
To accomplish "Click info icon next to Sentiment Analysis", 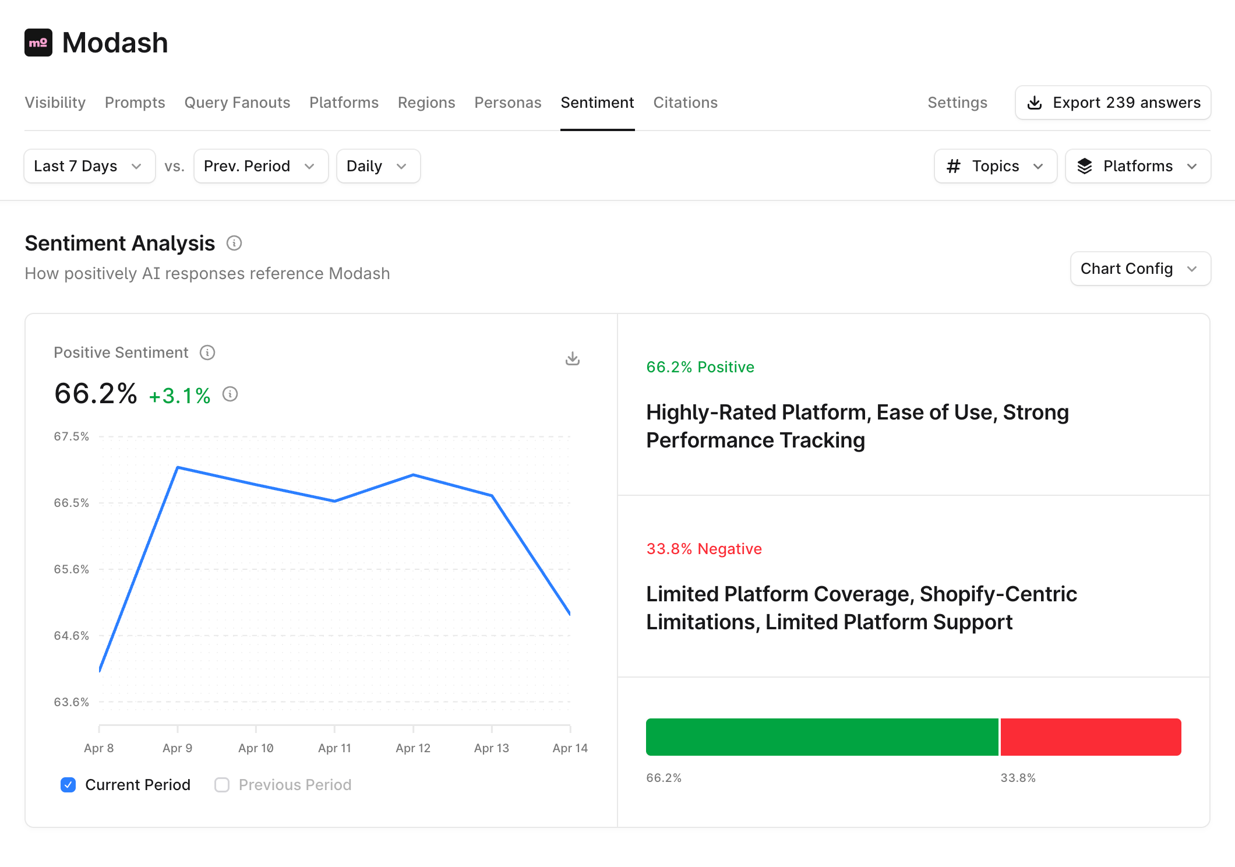I will pos(234,243).
